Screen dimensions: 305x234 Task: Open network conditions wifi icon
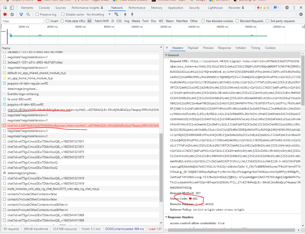[116, 15]
